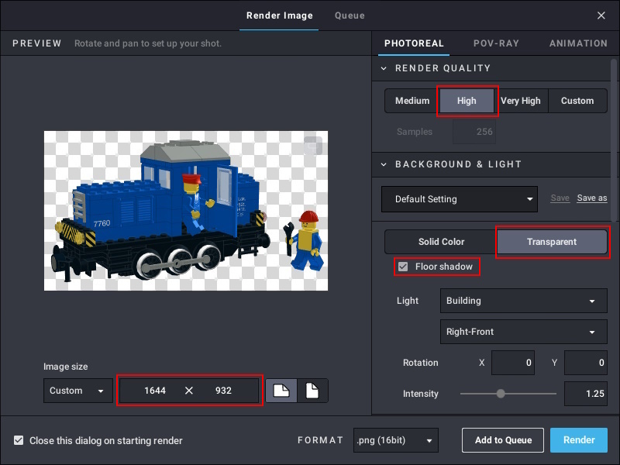This screenshot has width=620, height=465.
Task: Toggle the Floor shadow checkbox
Action: click(403, 267)
